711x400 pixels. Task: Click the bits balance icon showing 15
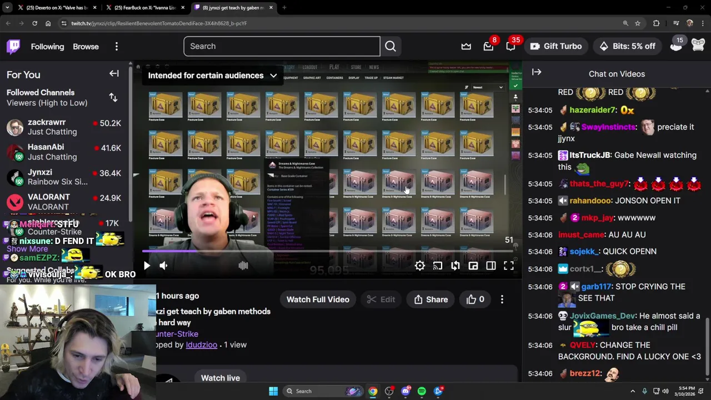[x=676, y=46]
